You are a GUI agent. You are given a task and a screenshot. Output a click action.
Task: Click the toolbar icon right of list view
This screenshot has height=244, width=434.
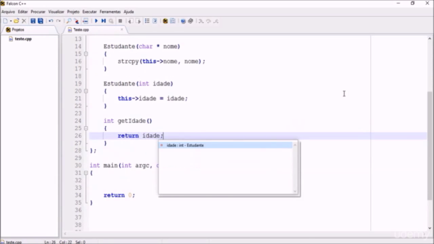click(x=155, y=21)
